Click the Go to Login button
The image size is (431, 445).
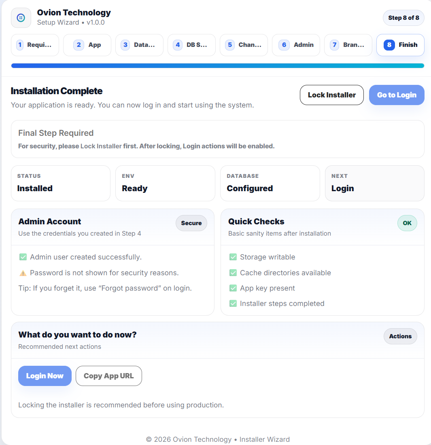click(x=397, y=95)
